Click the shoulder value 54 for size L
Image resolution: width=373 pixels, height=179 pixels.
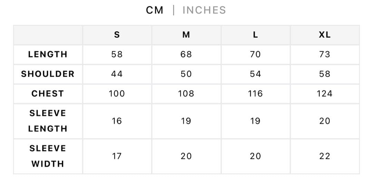click(255, 74)
